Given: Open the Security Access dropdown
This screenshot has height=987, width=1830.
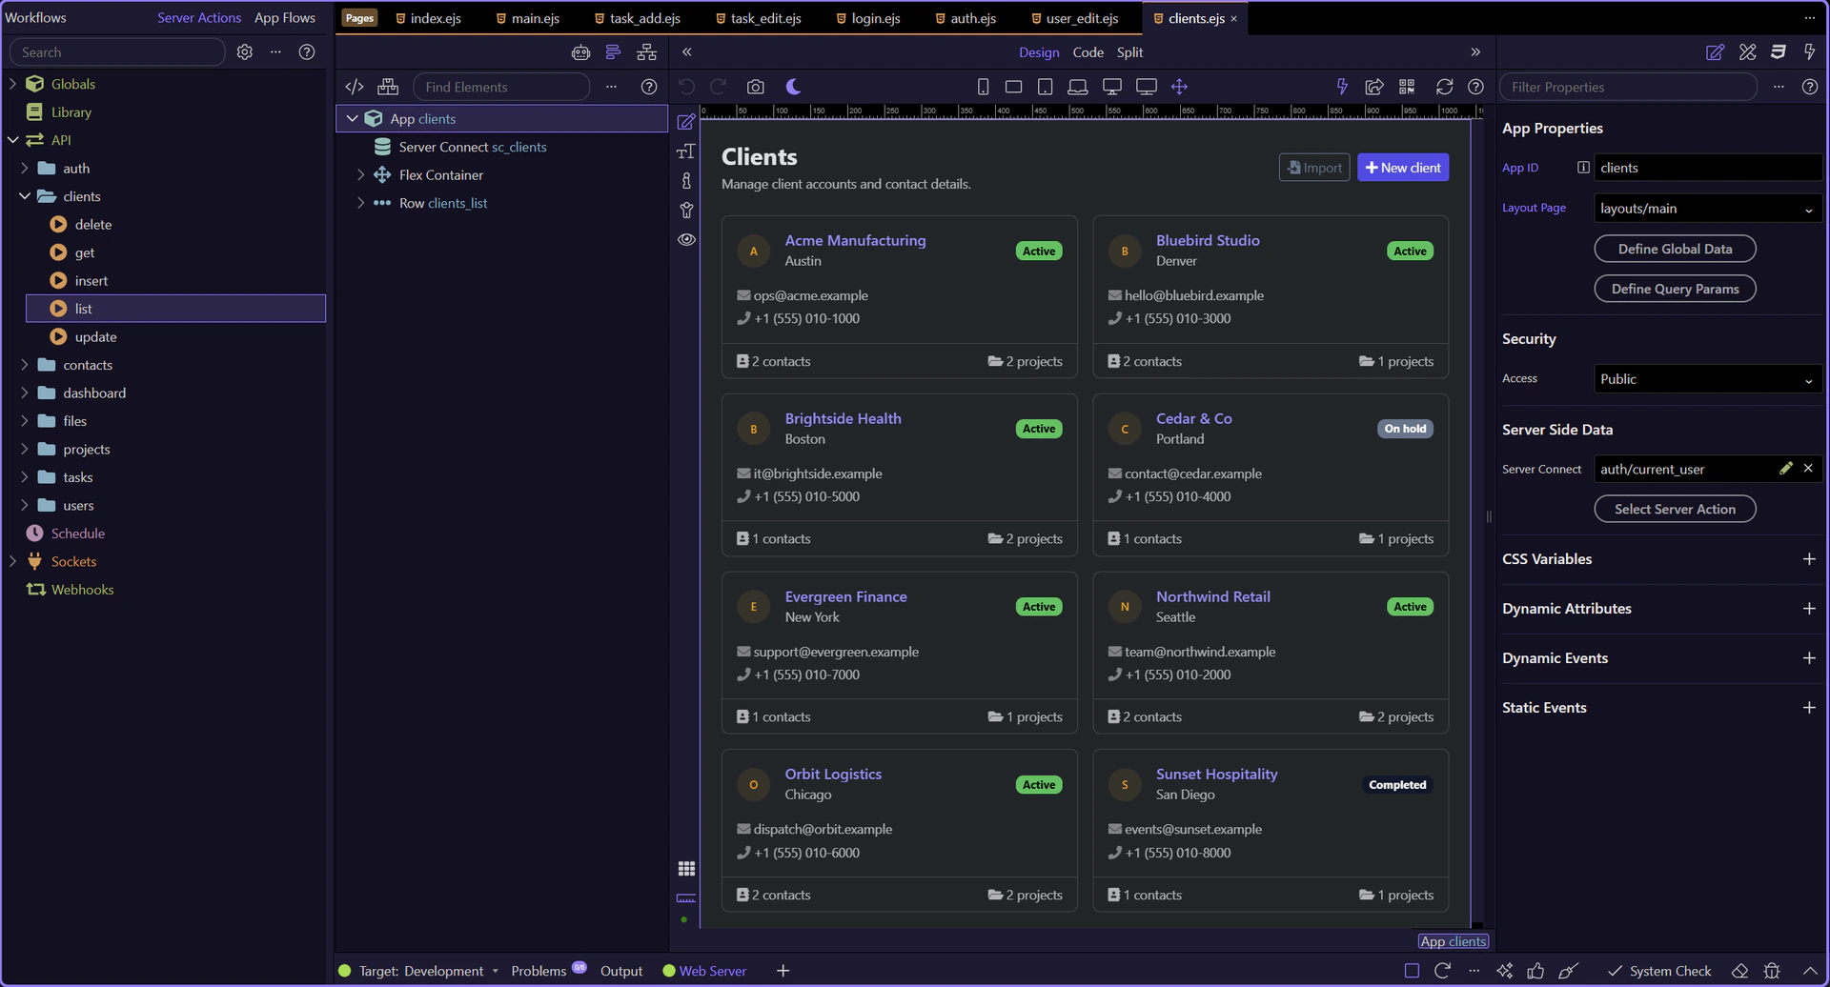Looking at the screenshot, I should click(x=1707, y=379).
